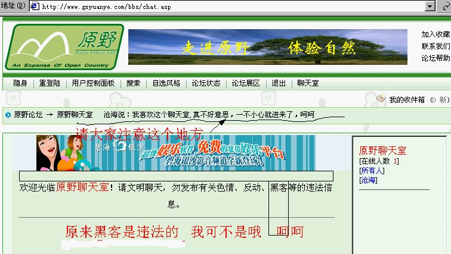Click the 原野论坛 breadcrumb link
The width and height of the screenshot is (451, 254).
tap(28, 115)
